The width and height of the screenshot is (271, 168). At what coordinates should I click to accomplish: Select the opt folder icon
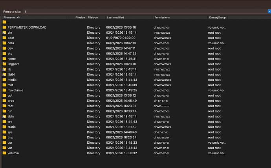point(4,96)
